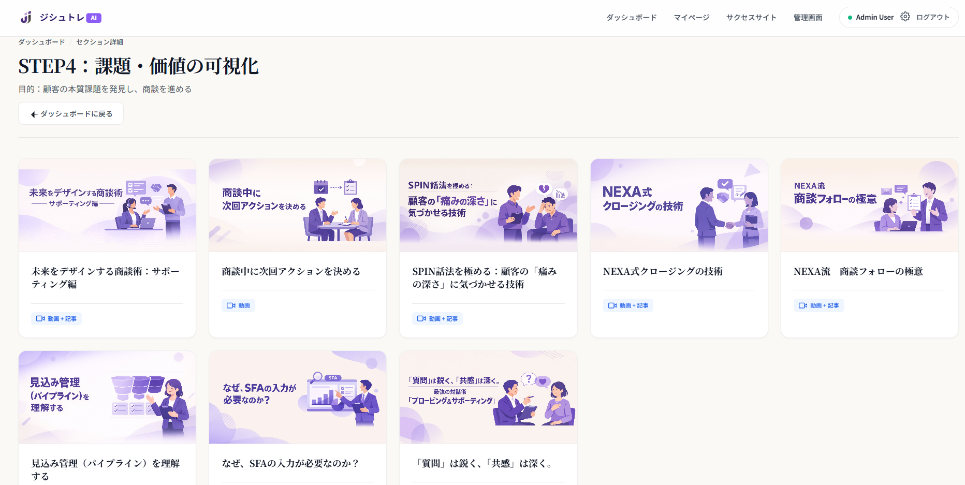Click the AI badge beside the logo

[x=94, y=18]
